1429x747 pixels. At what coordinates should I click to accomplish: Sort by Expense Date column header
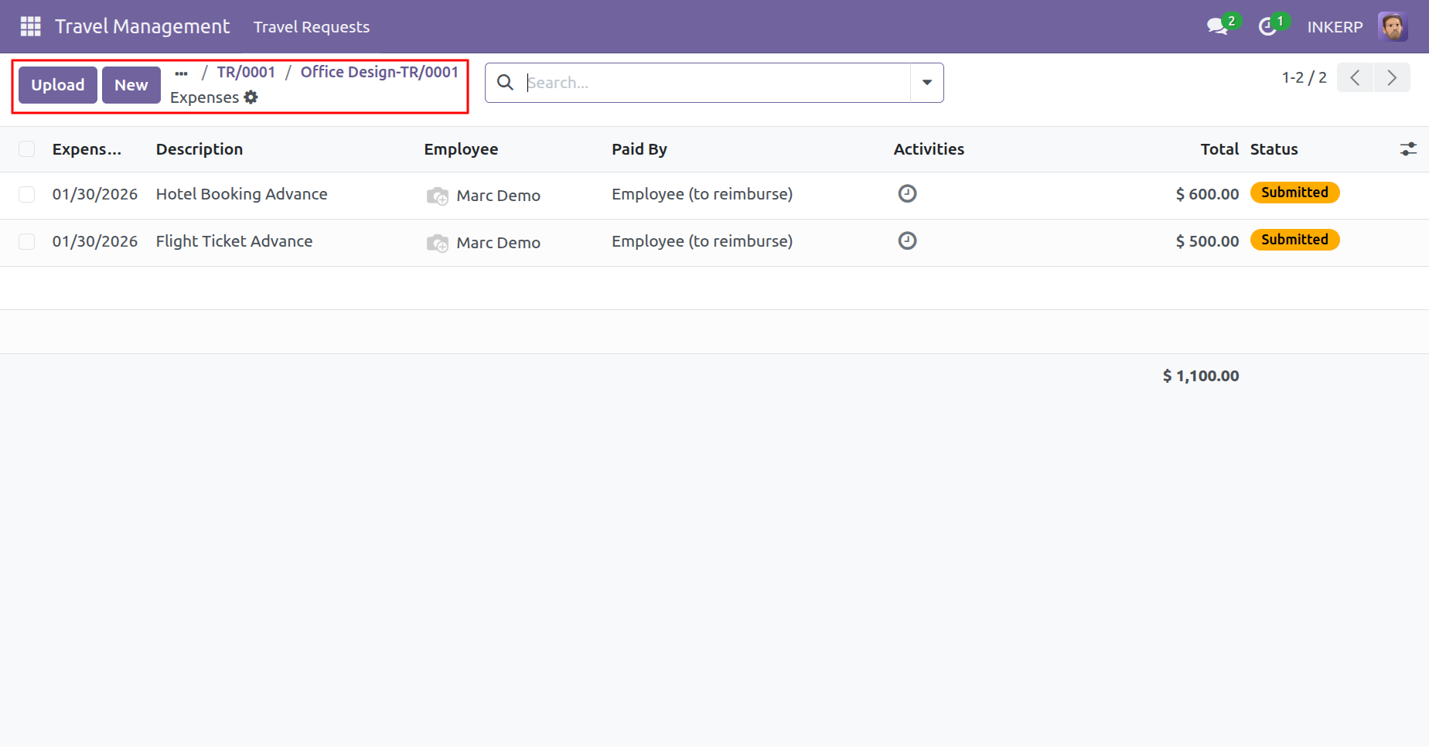click(87, 149)
